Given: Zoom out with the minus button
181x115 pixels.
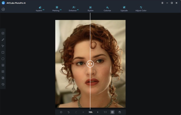Looking at the screenshot, I should 83,112.
